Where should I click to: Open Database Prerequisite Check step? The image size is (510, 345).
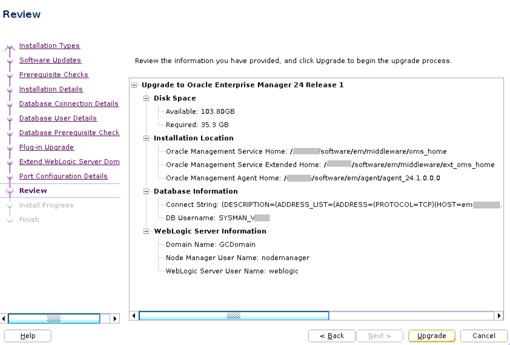[69, 133]
